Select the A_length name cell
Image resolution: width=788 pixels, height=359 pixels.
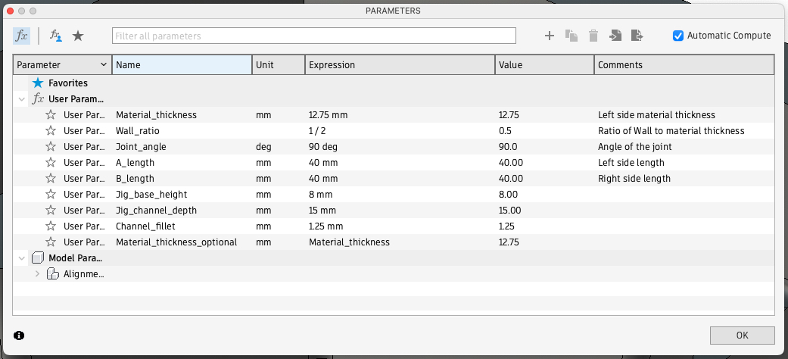click(x=182, y=162)
